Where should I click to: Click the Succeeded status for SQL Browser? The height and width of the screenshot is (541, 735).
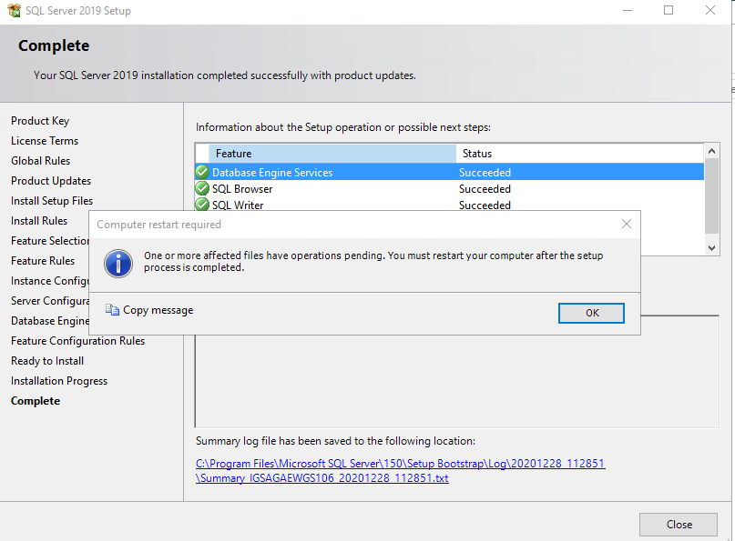(x=485, y=188)
